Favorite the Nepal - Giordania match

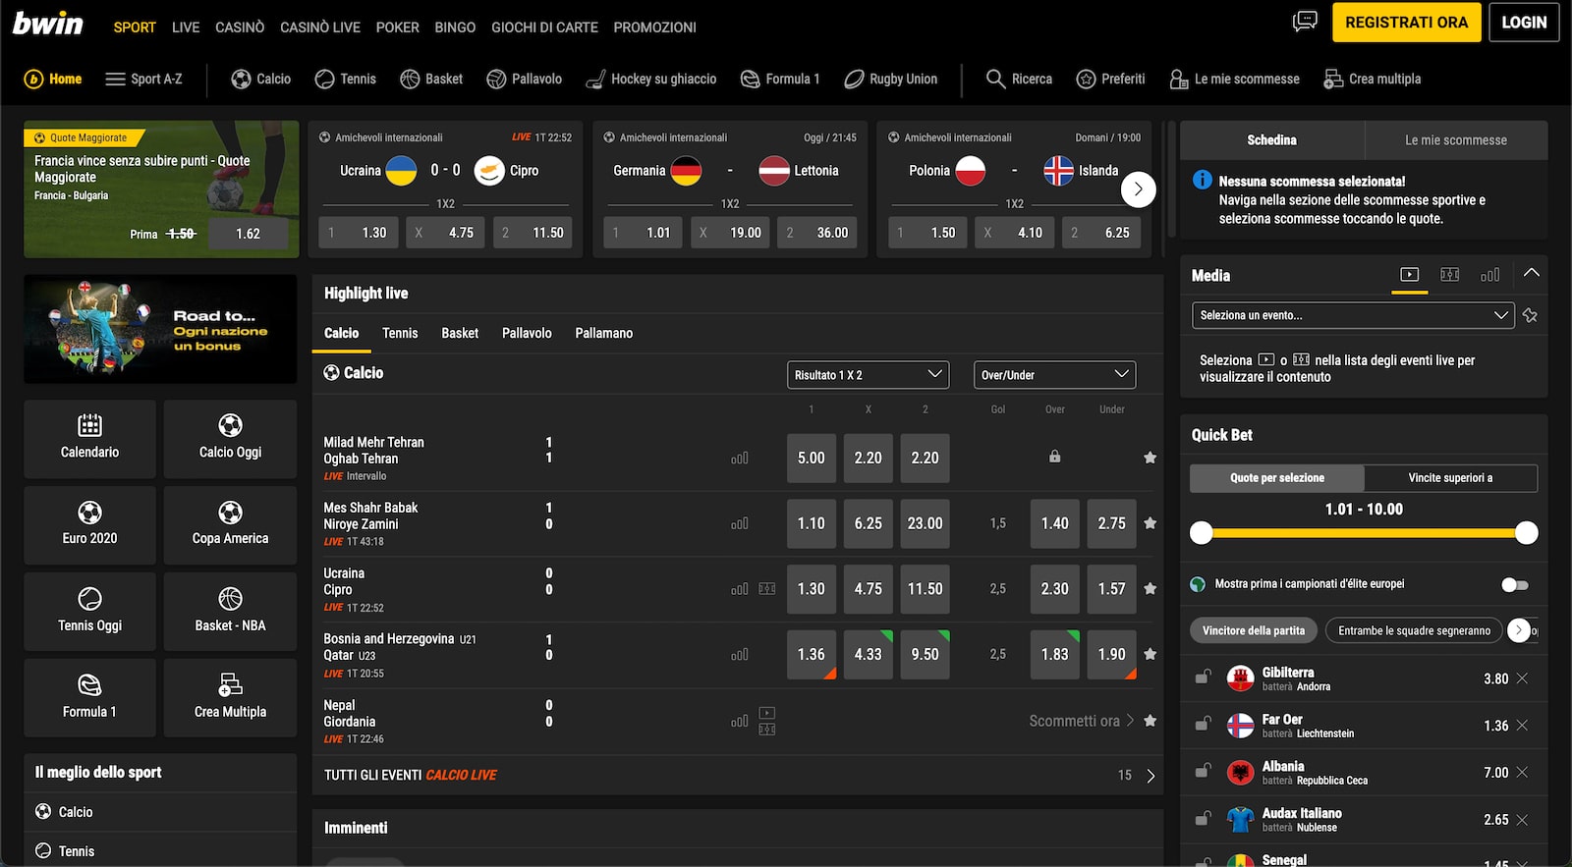1150,721
